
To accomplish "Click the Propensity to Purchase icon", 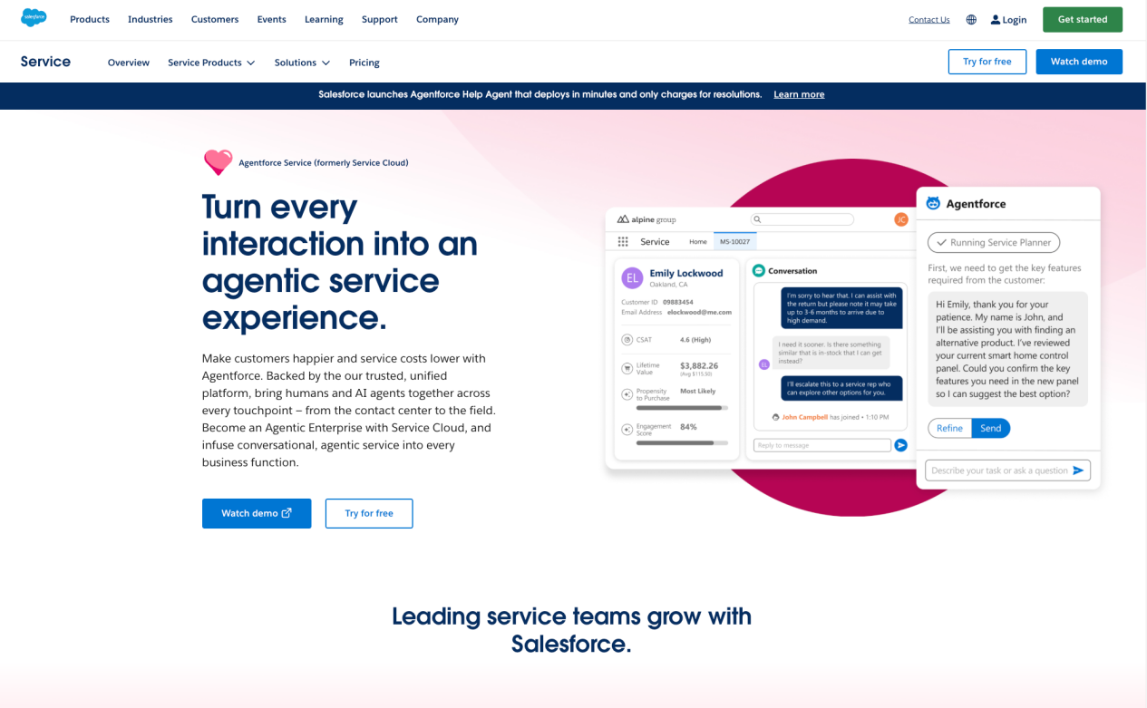I will pyautogui.click(x=627, y=394).
